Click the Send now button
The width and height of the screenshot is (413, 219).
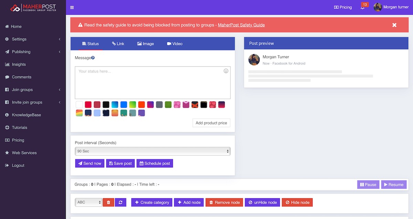tap(90, 163)
